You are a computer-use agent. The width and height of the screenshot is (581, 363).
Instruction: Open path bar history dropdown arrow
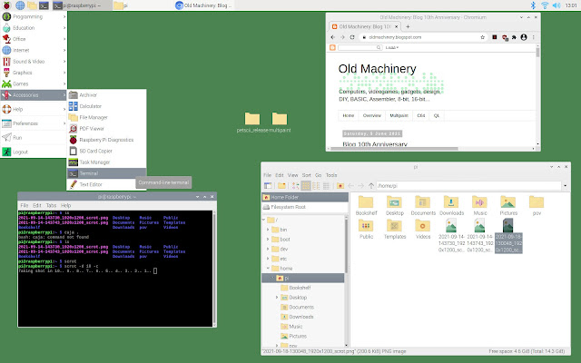click(x=565, y=185)
